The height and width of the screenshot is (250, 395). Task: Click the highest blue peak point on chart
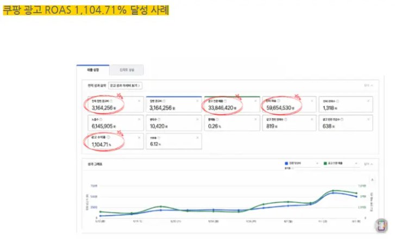coord(333,193)
